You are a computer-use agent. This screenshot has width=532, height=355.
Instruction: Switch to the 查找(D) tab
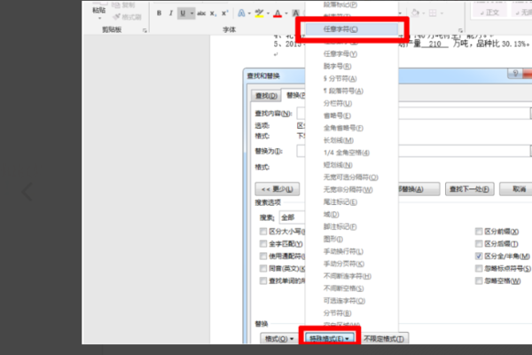pos(266,96)
